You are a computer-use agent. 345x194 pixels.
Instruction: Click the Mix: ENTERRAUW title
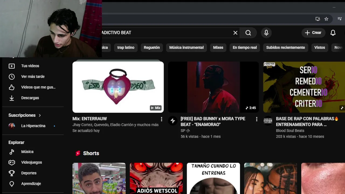point(89,119)
